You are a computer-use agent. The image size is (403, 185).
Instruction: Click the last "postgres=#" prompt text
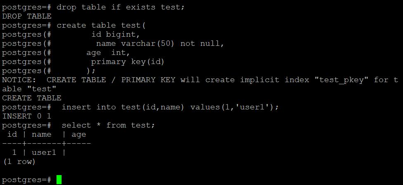pyautogui.click(x=27, y=180)
